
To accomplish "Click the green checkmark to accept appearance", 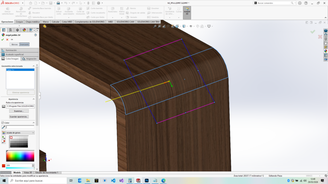I will point(3,40).
